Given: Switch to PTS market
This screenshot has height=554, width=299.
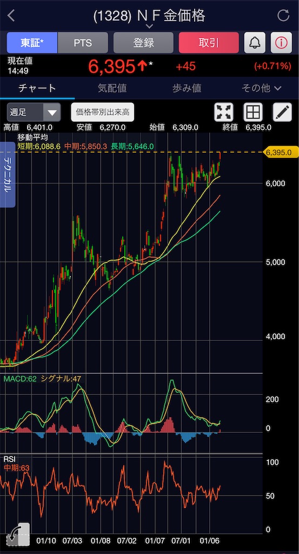Looking at the screenshot, I should [83, 43].
